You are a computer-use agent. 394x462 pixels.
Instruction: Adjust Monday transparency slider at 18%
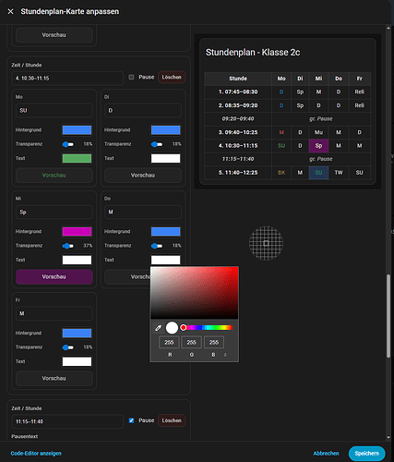(x=68, y=144)
